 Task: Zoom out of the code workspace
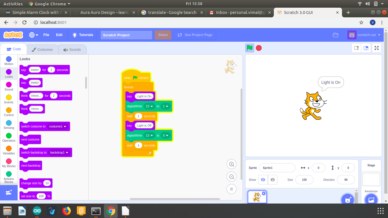[231, 177]
